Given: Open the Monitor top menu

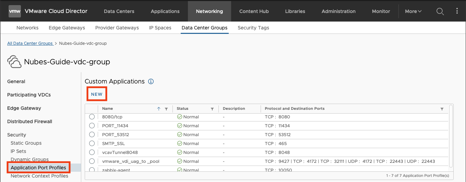Looking at the screenshot, I should point(381,11).
